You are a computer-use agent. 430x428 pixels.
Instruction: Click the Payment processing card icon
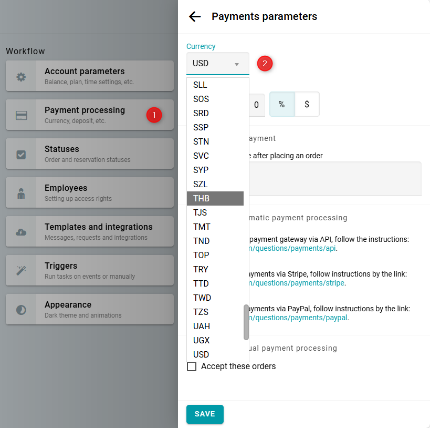pos(21,116)
